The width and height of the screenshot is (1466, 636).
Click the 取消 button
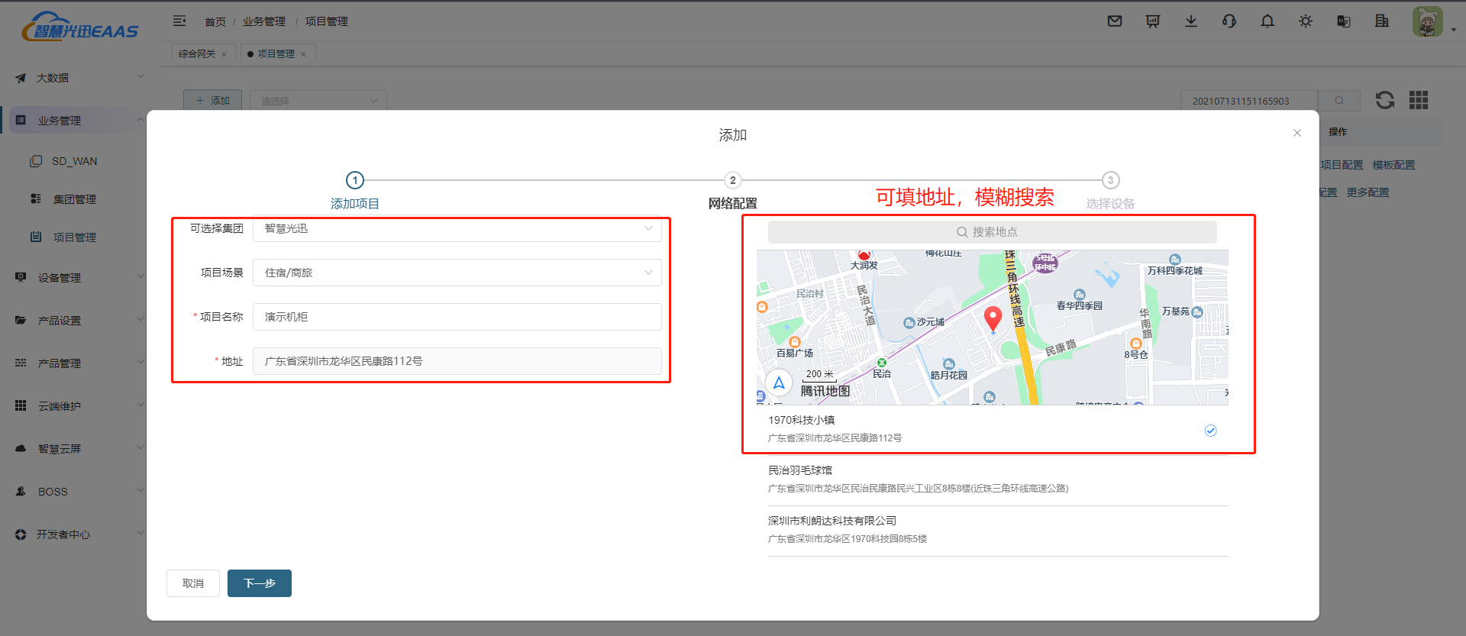(x=193, y=583)
